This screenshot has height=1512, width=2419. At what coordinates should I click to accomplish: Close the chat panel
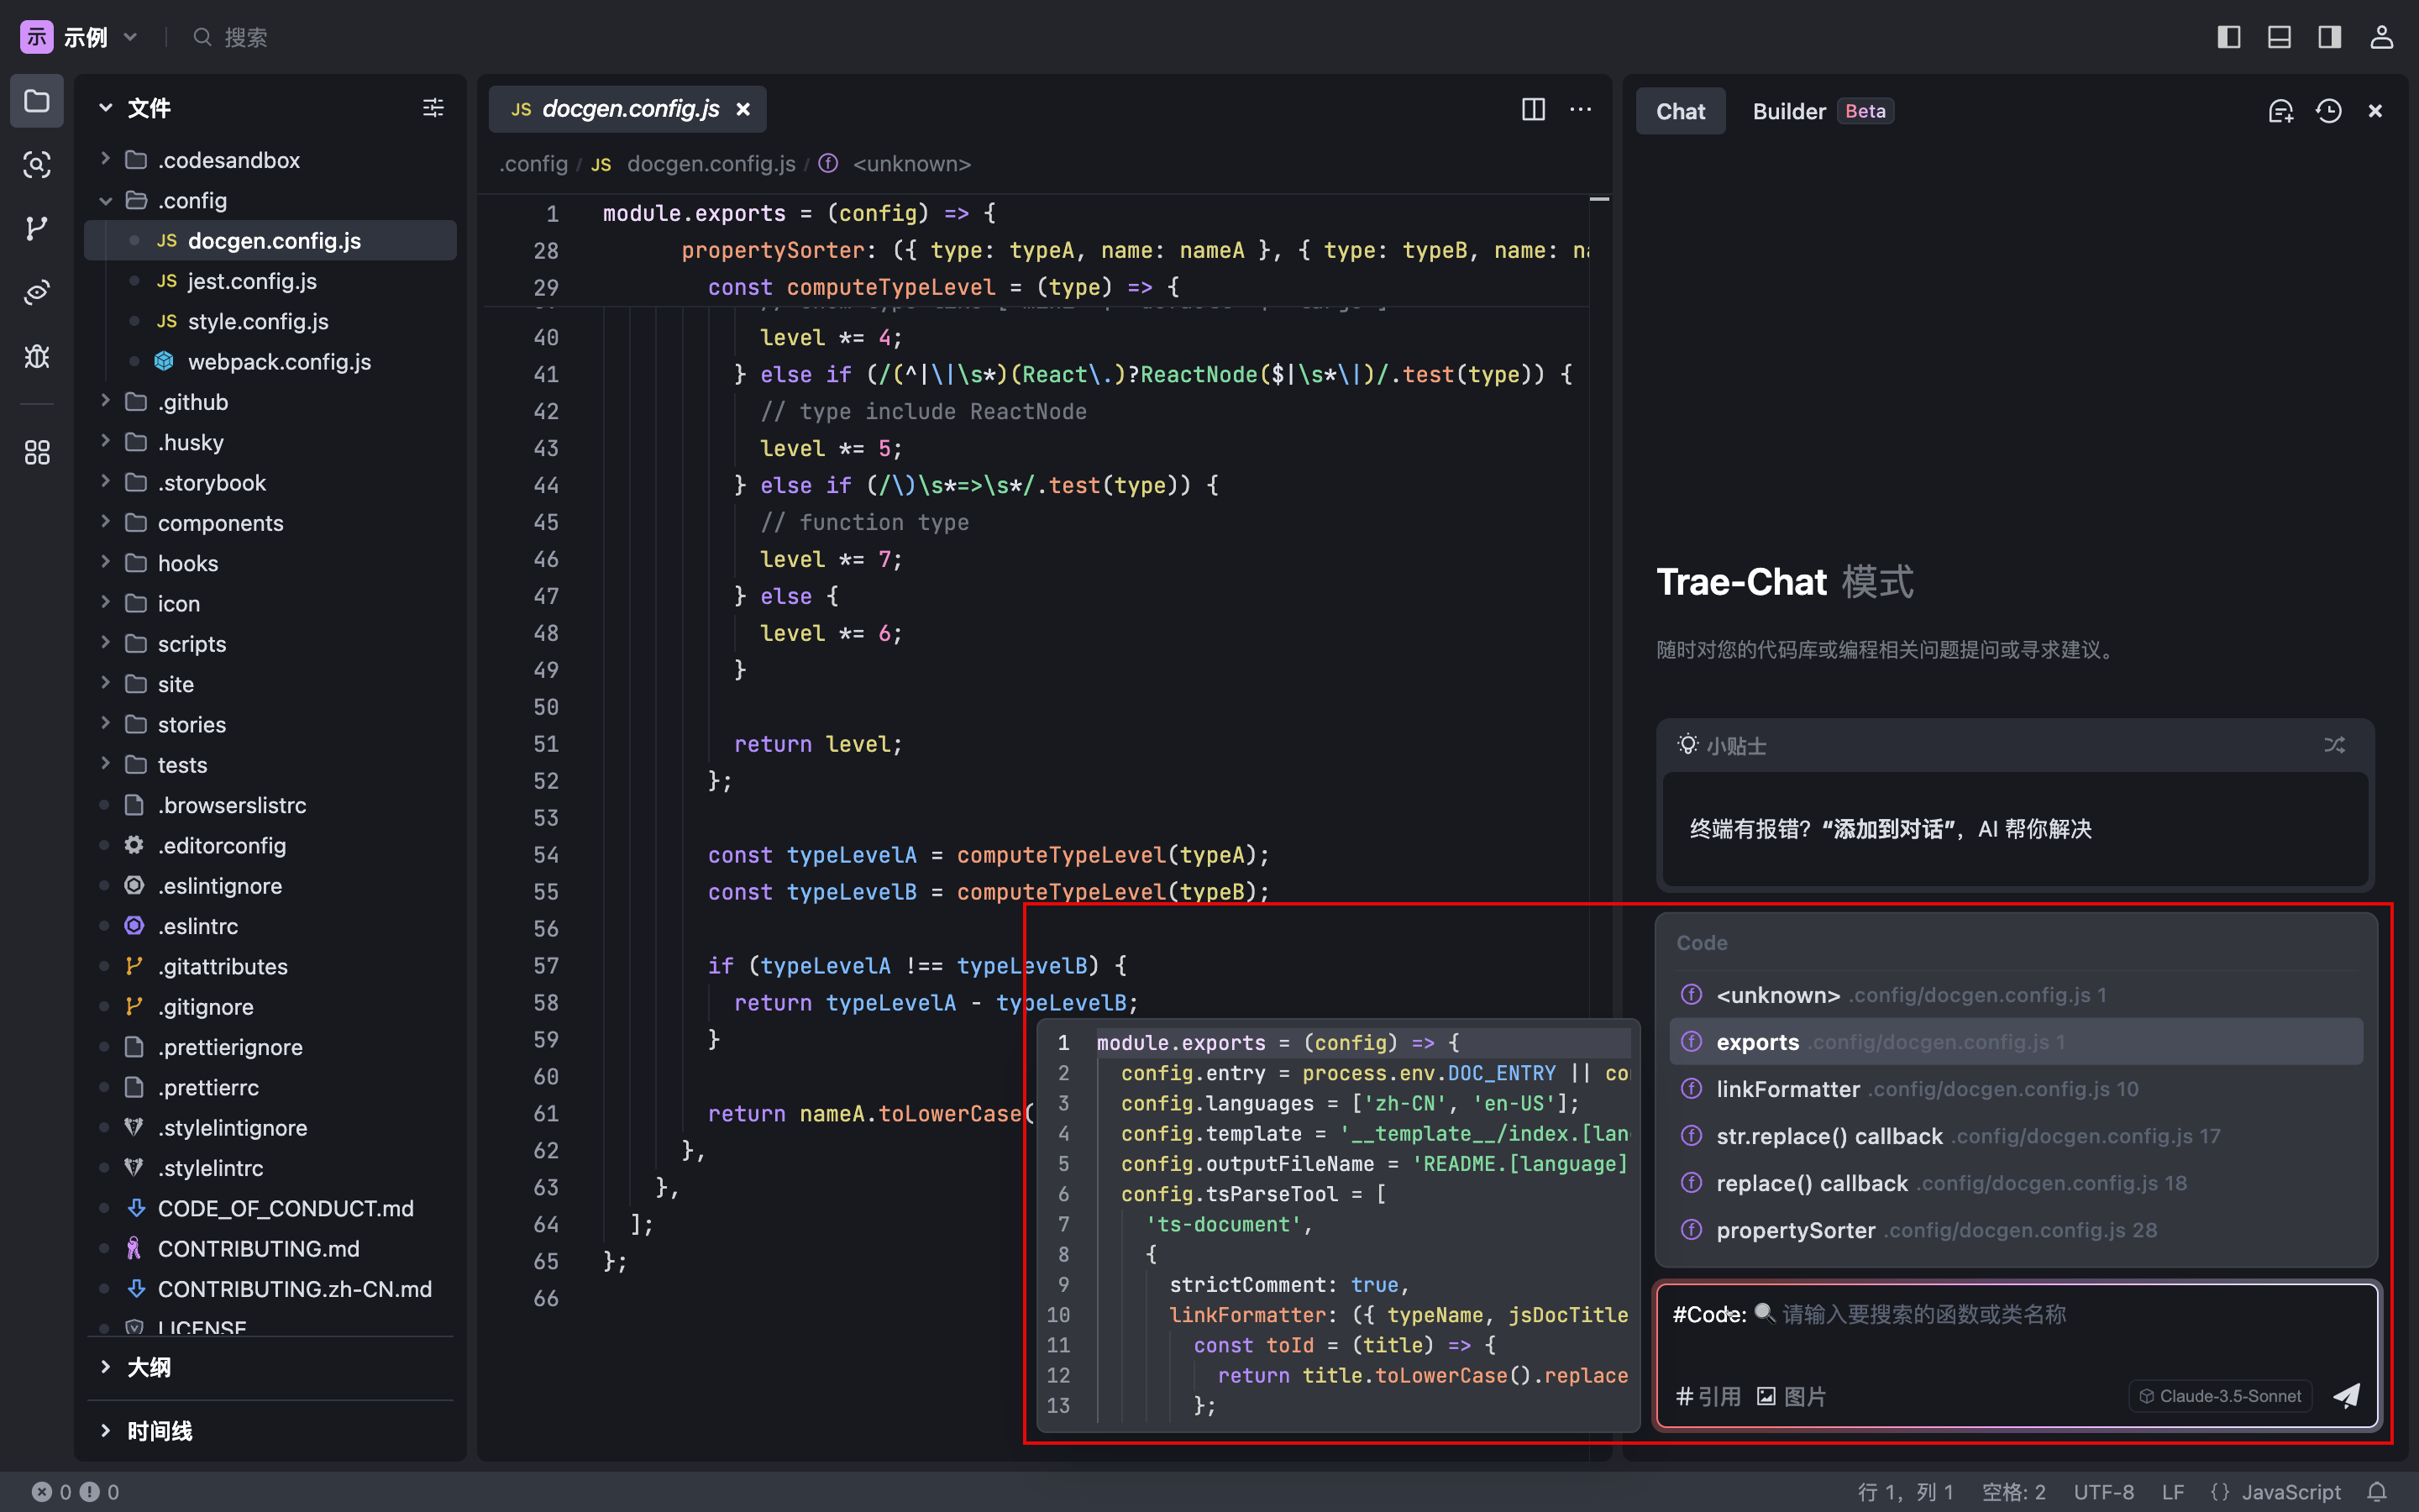click(2375, 111)
